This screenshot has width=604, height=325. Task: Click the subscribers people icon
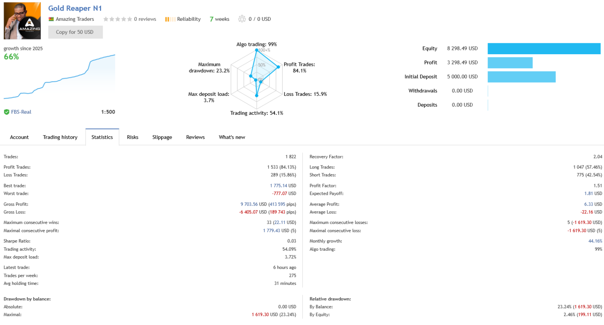click(242, 19)
